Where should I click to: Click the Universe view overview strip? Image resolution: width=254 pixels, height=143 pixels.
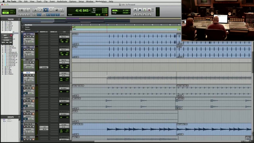click(x=101, y=21)
